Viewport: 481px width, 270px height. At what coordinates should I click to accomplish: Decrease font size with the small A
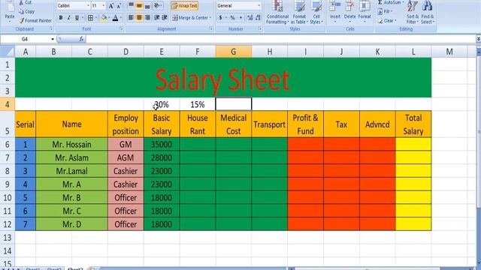119,6
